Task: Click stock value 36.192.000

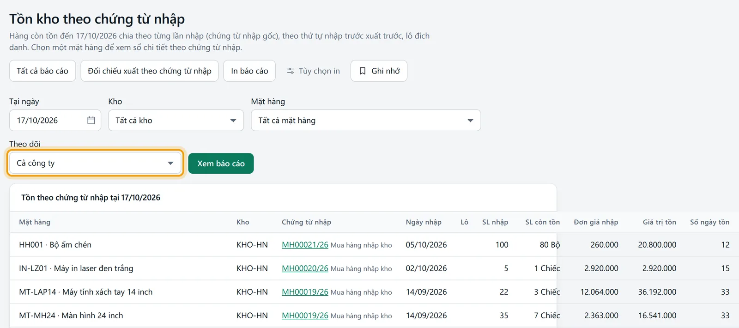Action: [x=657, y=292]
